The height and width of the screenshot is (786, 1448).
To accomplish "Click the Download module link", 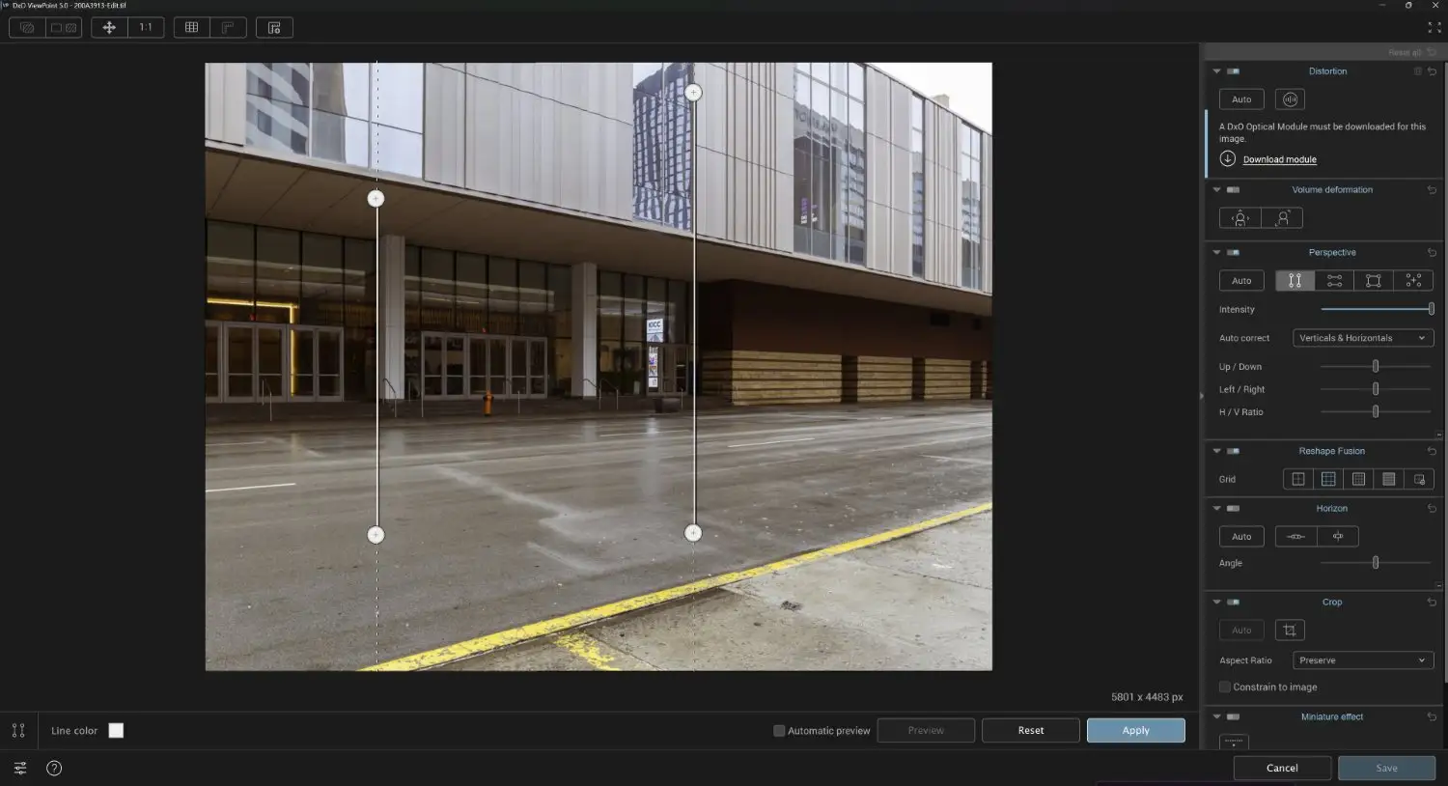I will point(1279,158).
